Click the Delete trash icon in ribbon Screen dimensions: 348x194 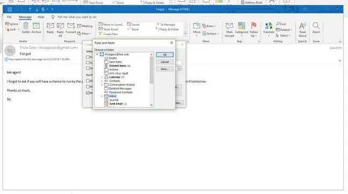coord(26,26)
